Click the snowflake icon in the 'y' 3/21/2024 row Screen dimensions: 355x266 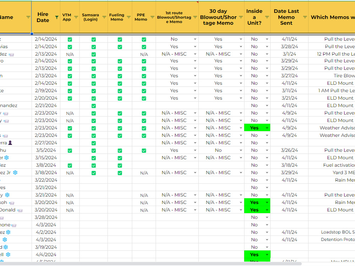click(x=7, y=195)
